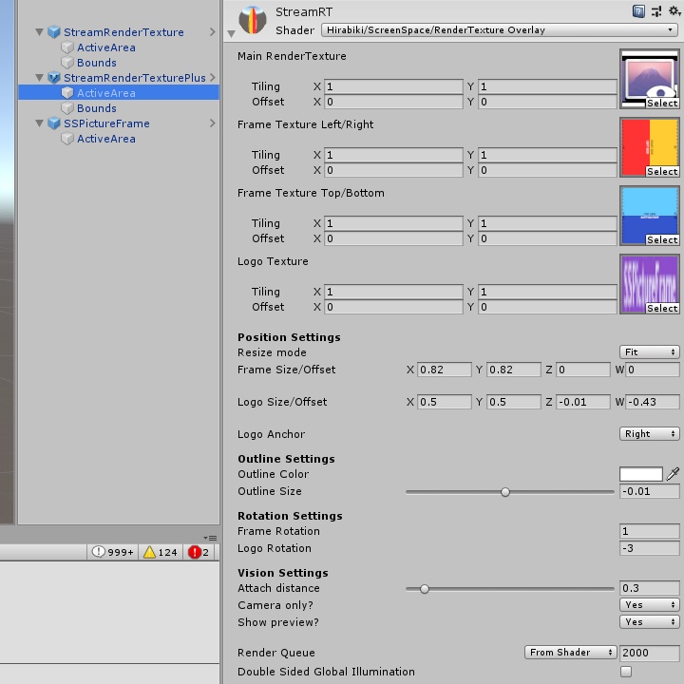Click the Frame Size/Offset X field 0.82

(x=444, y=370)
